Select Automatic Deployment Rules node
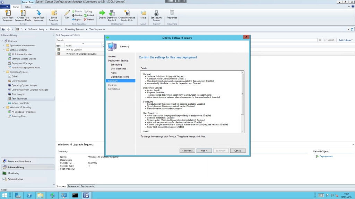 click(x=26, y=68)
